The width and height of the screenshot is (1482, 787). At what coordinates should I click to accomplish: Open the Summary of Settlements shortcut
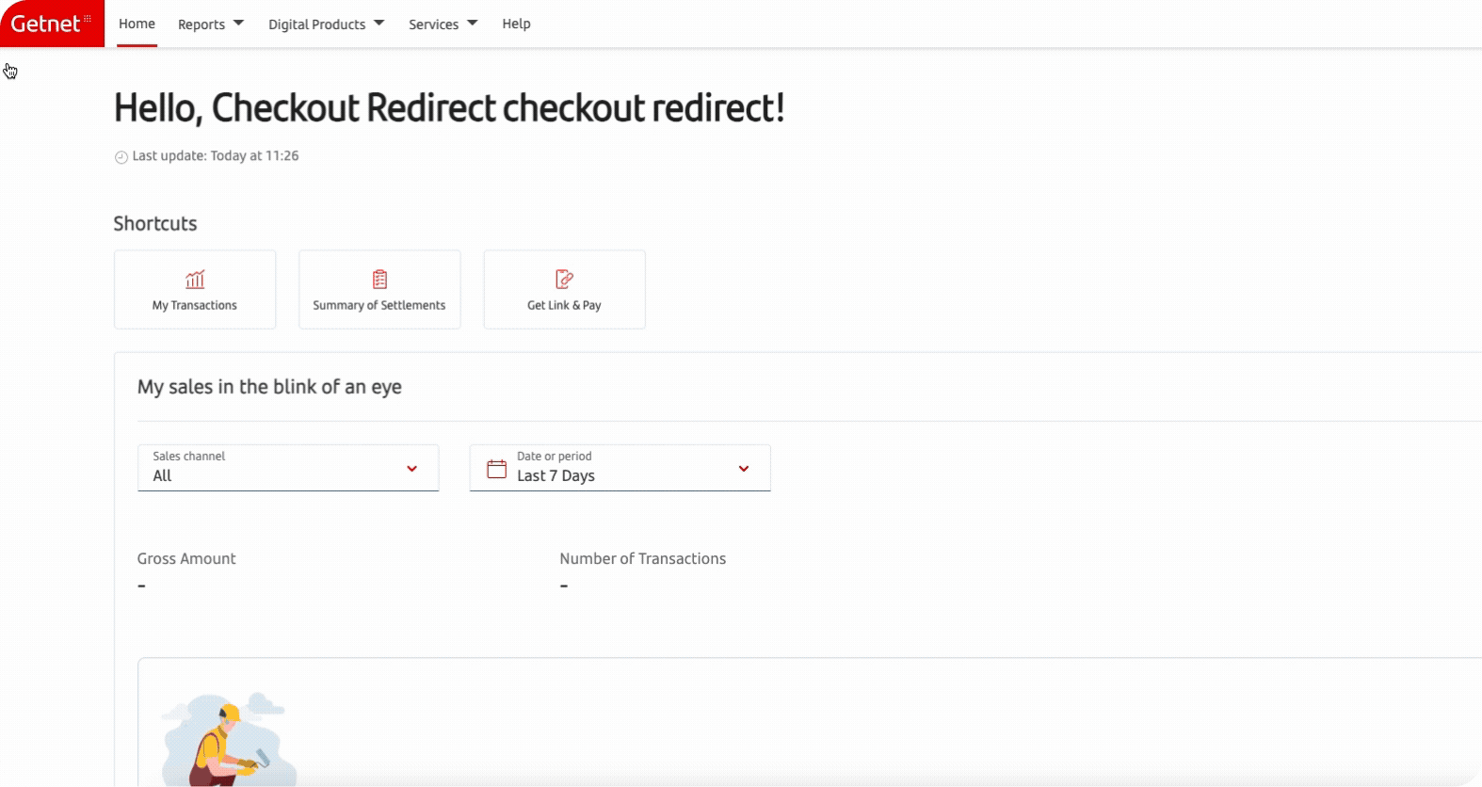pos(379,289)
